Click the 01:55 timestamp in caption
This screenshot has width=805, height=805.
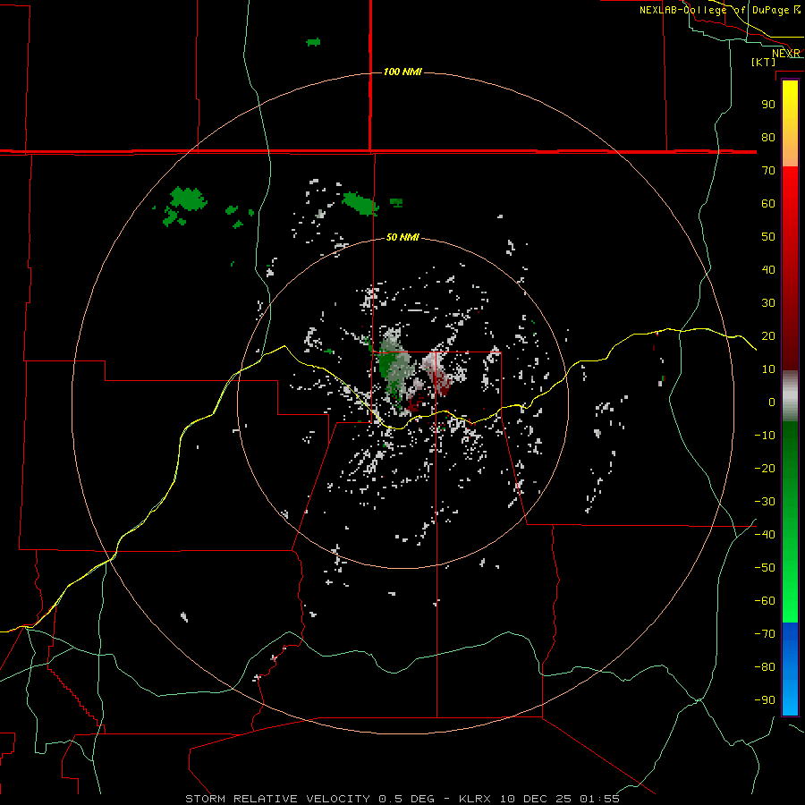point(599,799)
